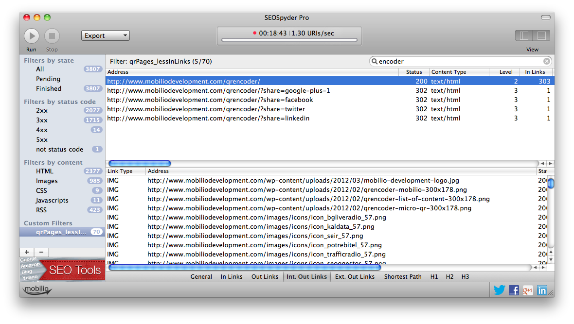Image resolution: width=574 pixels, height=324 pixels.
Task: Switch to the Out Links tab
Action: (x=265, y=277)
